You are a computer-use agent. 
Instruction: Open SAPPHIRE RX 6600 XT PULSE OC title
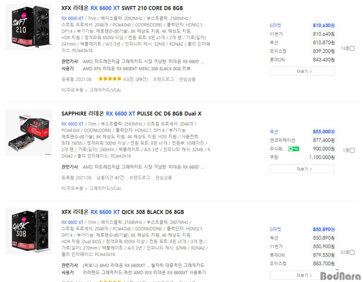click(x=131, y=114)
